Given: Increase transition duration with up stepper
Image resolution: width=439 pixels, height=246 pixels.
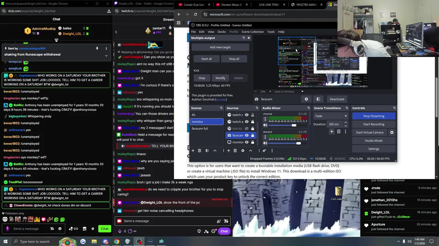Looking at the screenshot, I should click(345, 123).
